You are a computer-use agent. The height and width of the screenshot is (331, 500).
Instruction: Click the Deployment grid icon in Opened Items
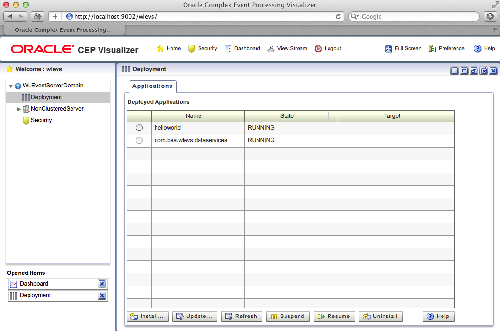[14, 296]
